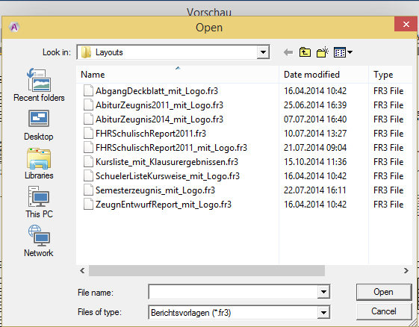Browse the Network location
The image size is (419, 327).
point(39,241)
